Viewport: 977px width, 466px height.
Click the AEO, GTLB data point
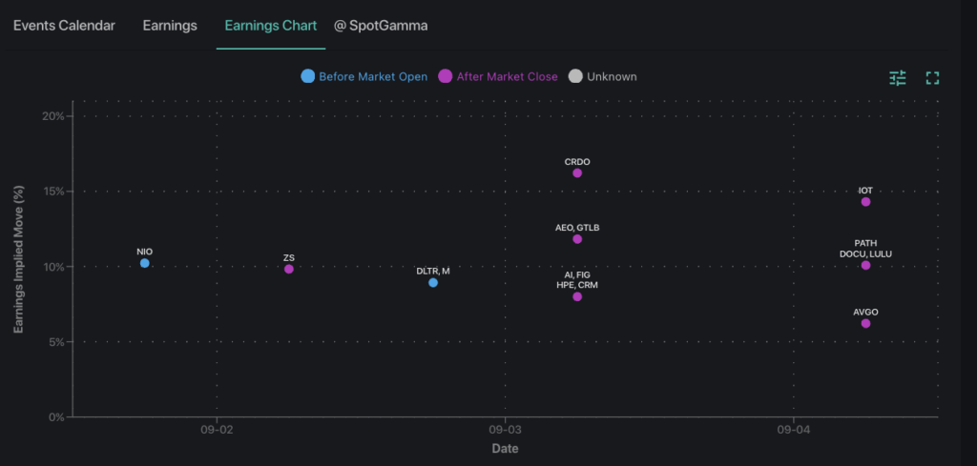[577, 239]
